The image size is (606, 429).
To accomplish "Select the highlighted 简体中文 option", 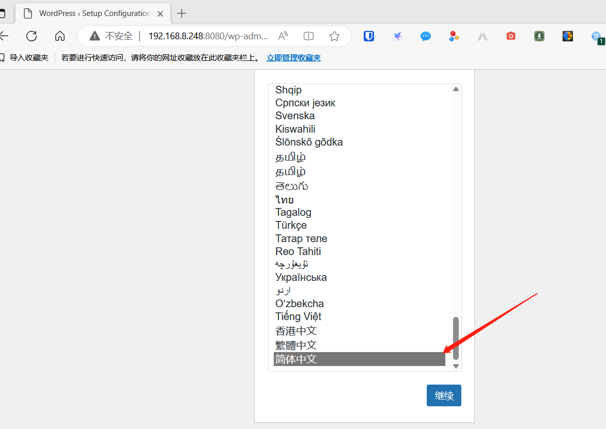I will pyautogui.click(x=360, y=359).
